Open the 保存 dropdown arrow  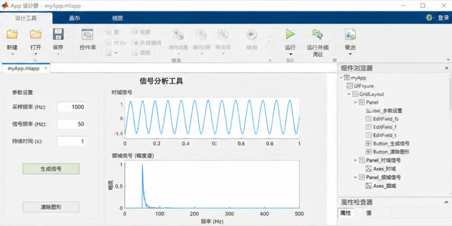(58, 54)
